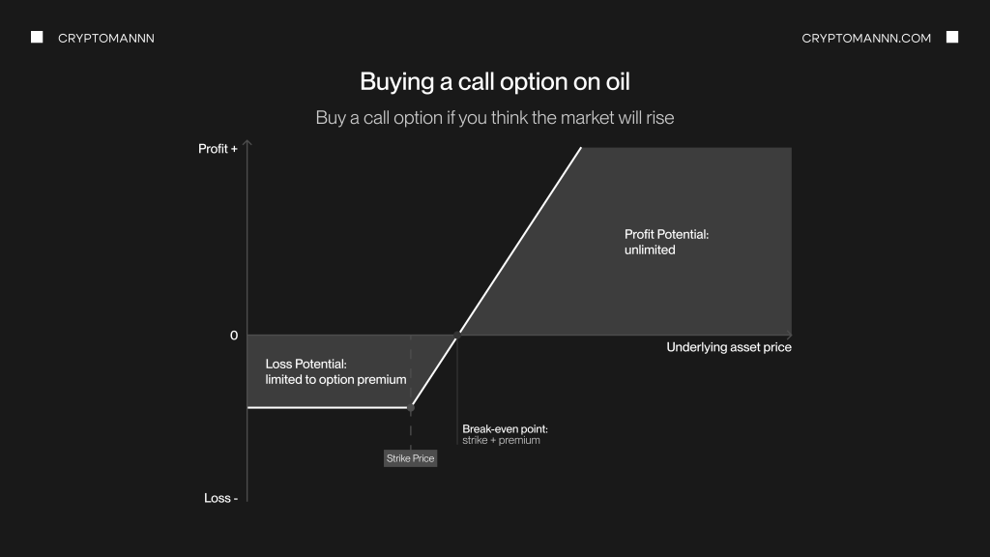Click the CRYPTOMANNN brand name at top left

tap(106, 38)
